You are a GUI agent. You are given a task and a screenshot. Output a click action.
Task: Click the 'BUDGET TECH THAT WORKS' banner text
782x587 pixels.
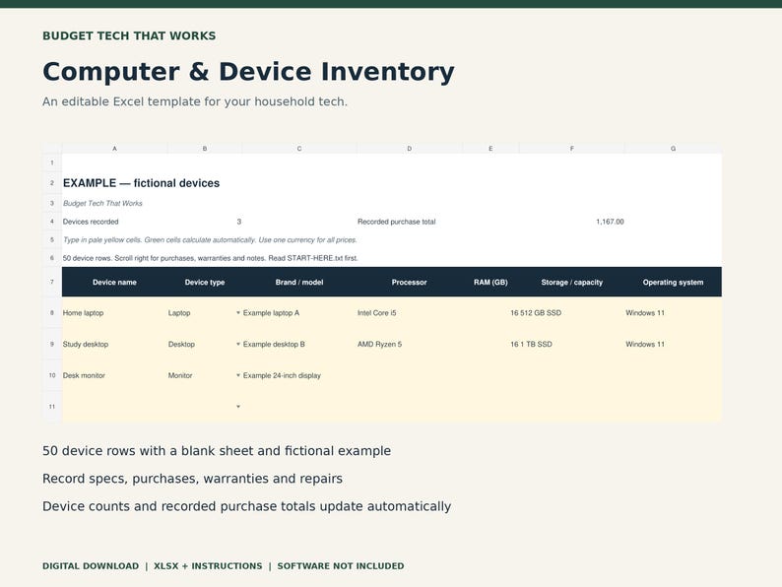point(129,35)
